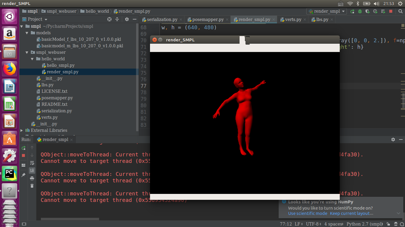405x227 pixels.
Task: Click smpl_webuser breadcrumb in navigation bar
Action: [x=60, y=11]
